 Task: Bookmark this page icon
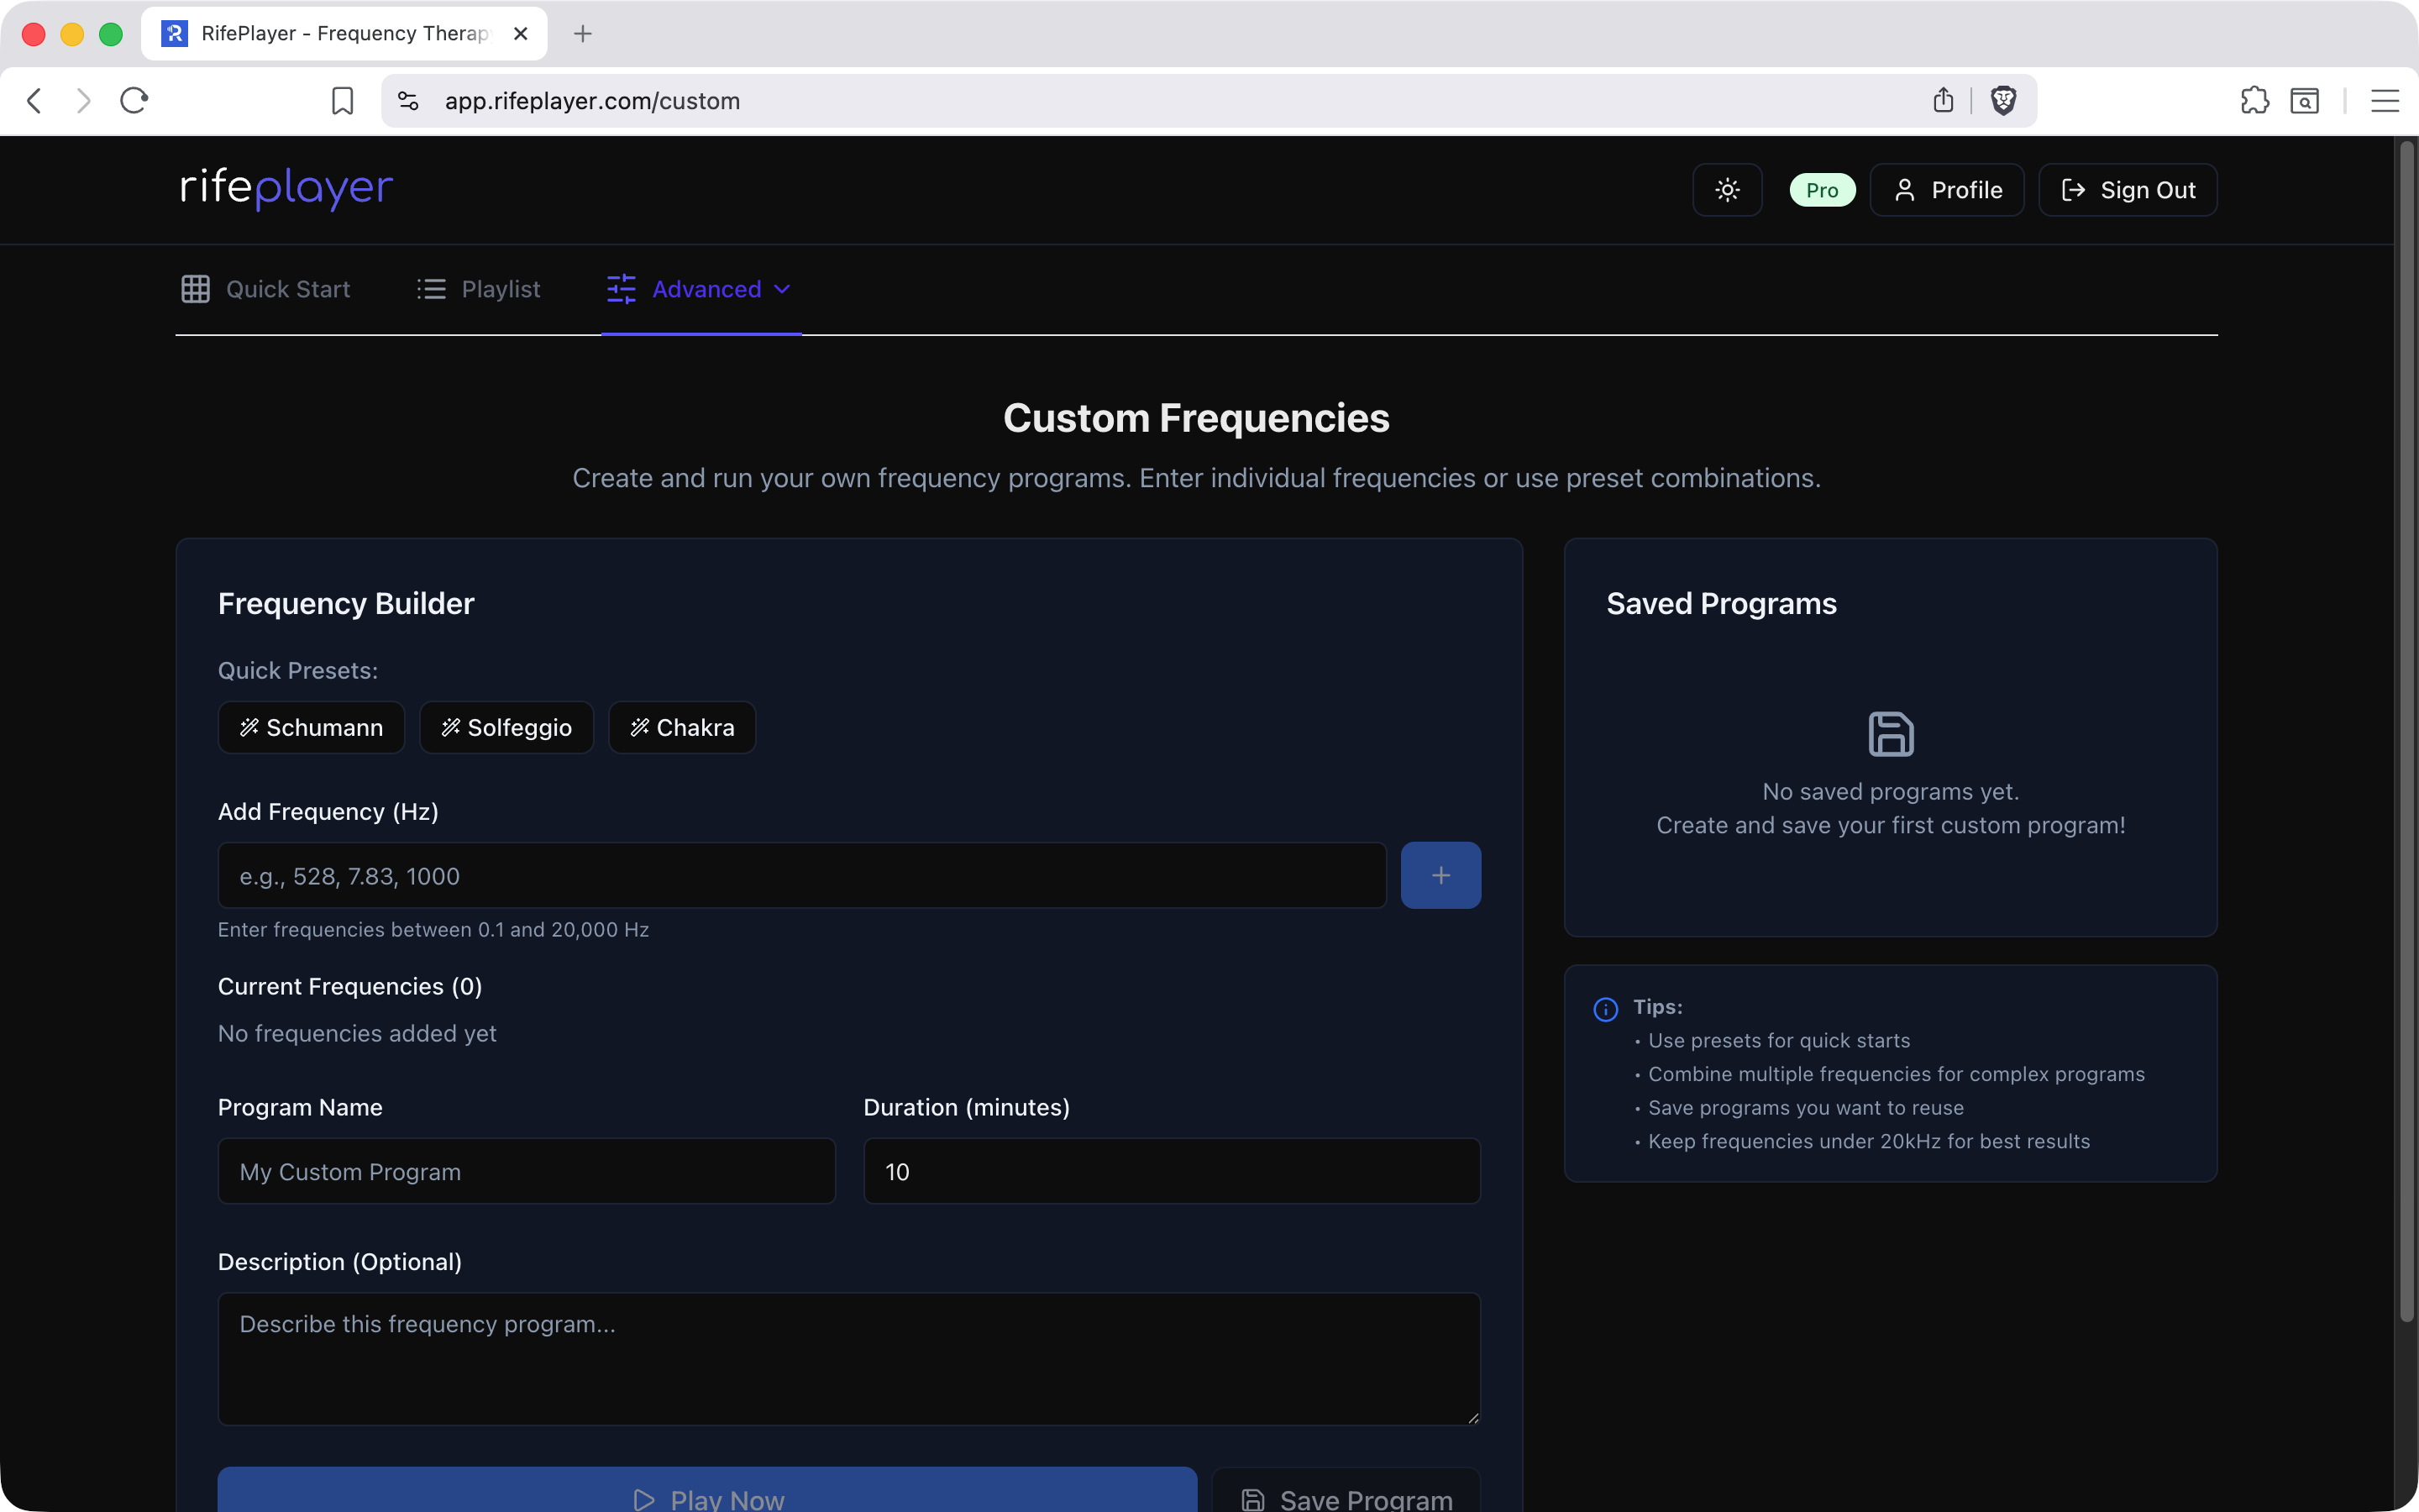(343, 101)
